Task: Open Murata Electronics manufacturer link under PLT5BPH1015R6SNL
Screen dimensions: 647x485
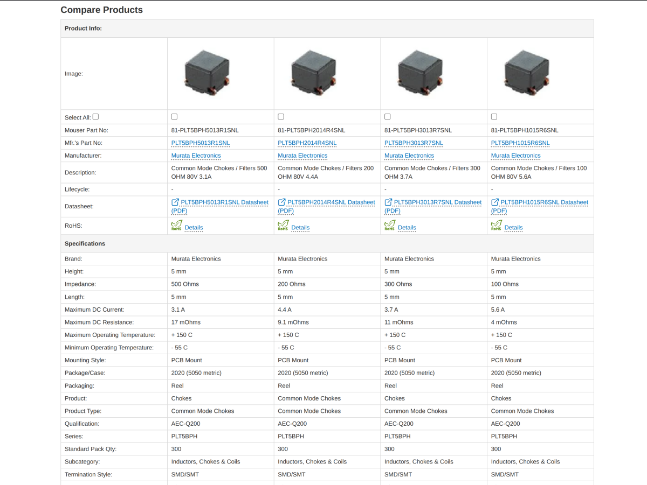Action: pyautogui.click(x=516, y=156)
